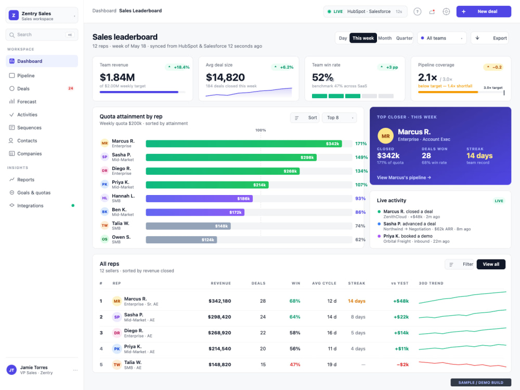The width and height of the screenshot is (520, 390).
Task: Click the Jamie Torres JT avatar
Action: [x=11, y=370]
